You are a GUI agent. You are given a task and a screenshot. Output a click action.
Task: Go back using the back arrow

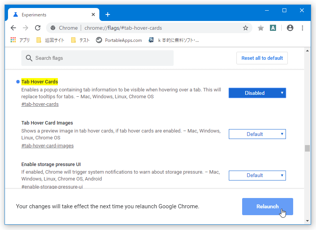[x=13, y=28]
